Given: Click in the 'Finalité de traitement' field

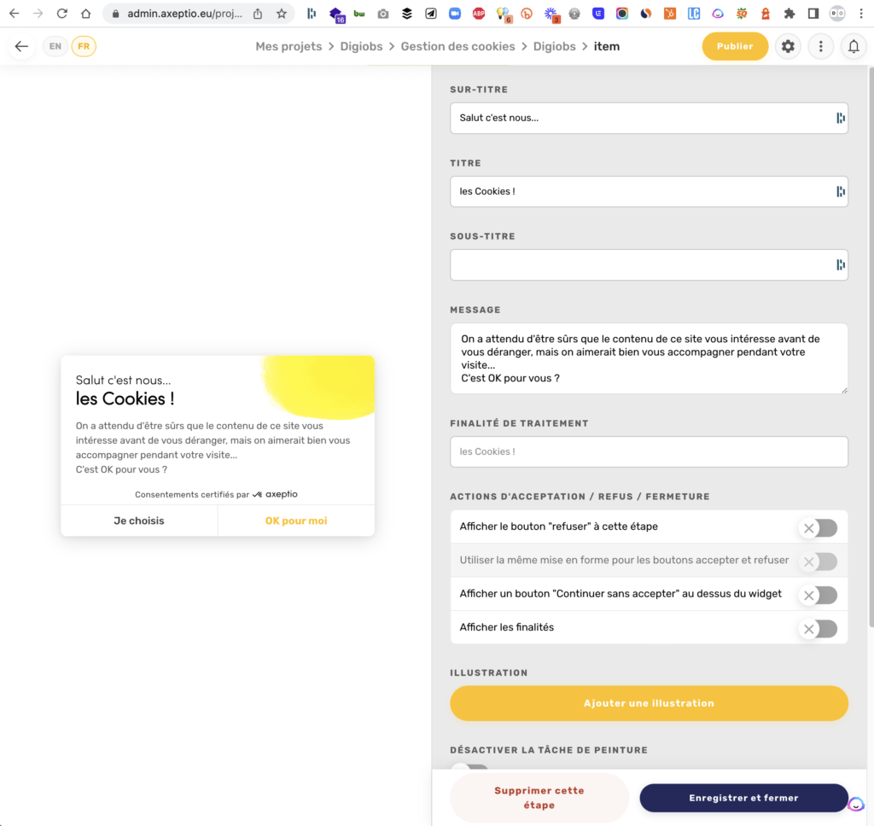Looking at the screenshot, I should point(649,451).
